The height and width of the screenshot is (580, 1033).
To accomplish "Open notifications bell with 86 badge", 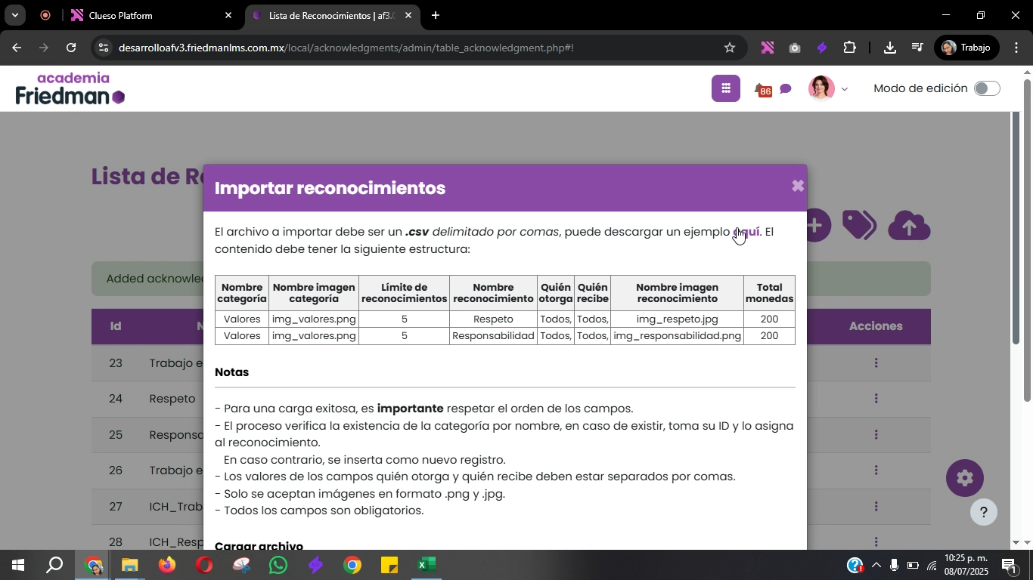I will click(x=762, y=89).
